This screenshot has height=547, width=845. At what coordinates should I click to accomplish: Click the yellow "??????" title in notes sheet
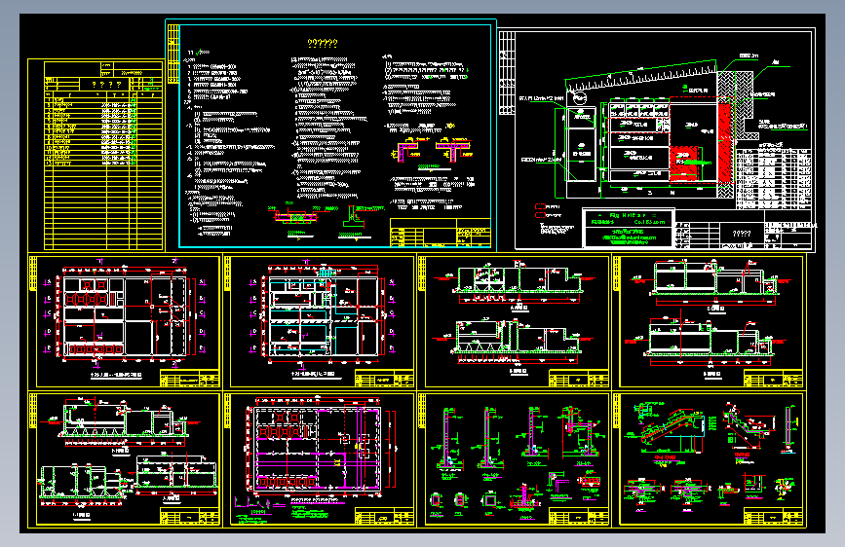click(x=323, y=43)
